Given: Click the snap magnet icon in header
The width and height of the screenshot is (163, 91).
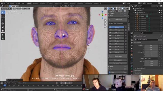Looking at the screenshot, I should pyautogui.click(x=66, y=6).
